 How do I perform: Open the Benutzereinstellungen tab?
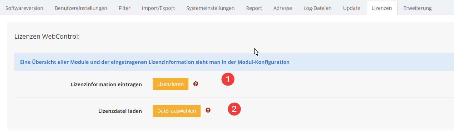pyautogui.click(x=81, y=8)
